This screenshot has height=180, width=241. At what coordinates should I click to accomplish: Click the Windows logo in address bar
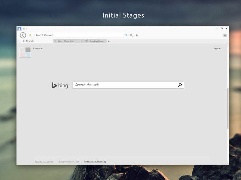pos(30,35)
